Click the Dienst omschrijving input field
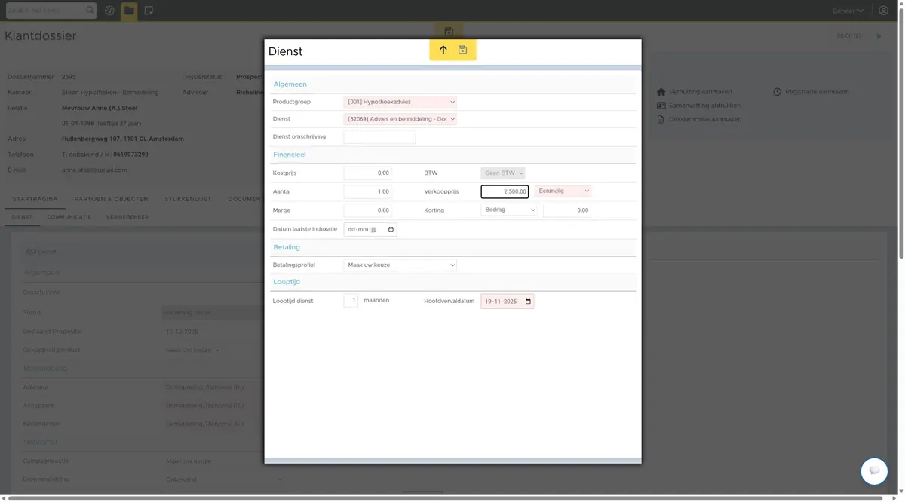The height and width of the screenshot is (502, 905). (379, 137)
